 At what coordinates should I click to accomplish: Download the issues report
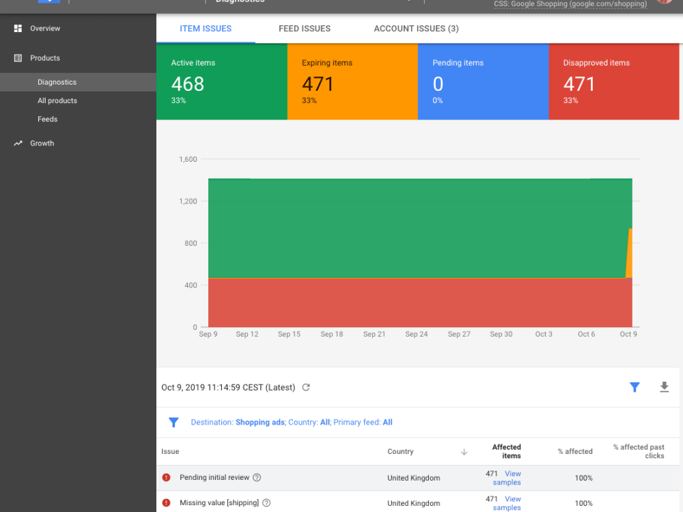[x=664, y=387]
